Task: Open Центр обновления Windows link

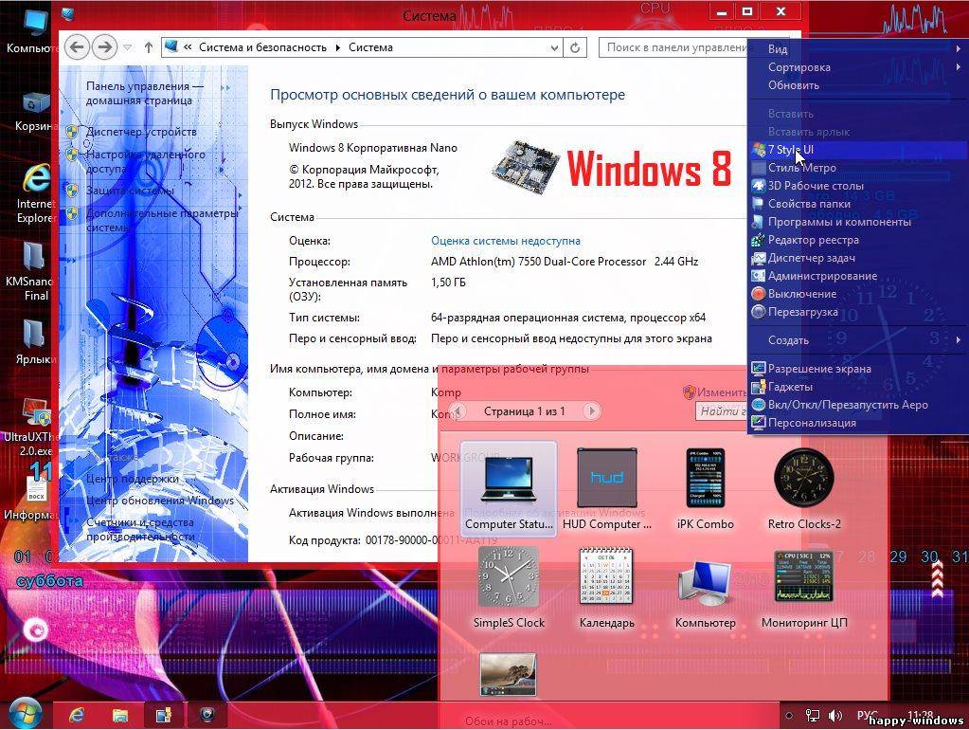Action: tap(159, 501)
